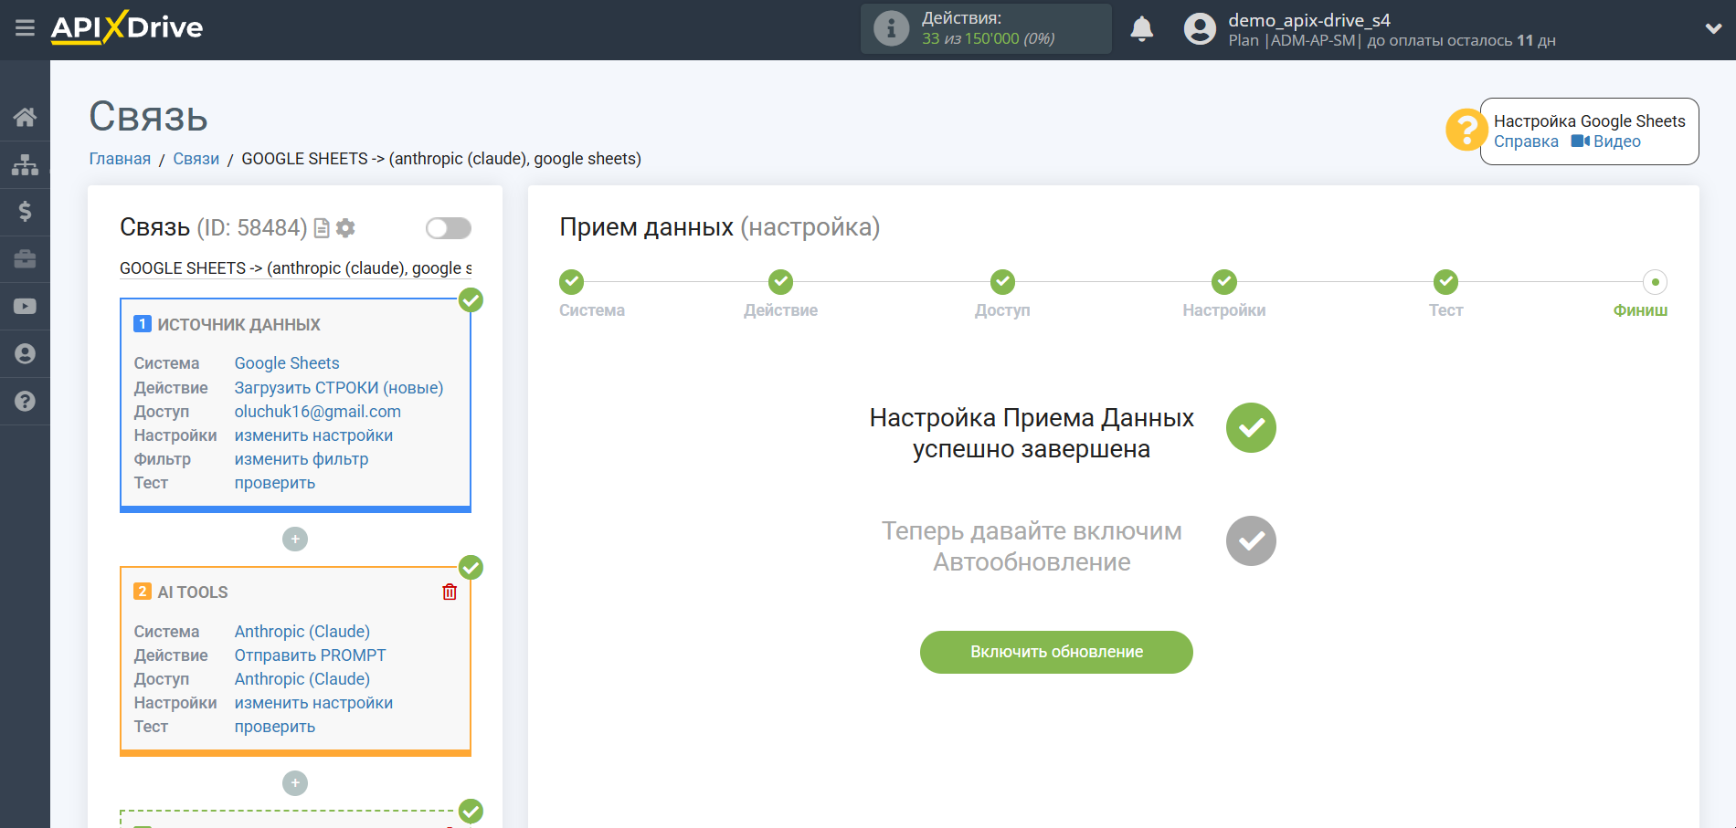The image size is (1736, 828).
Task: Open the hamburger navigation menu
Action: click(x=25, y=28)
